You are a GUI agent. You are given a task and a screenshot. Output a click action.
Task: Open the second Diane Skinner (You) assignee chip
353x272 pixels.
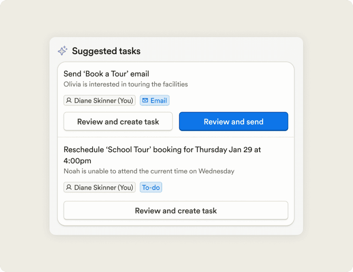click(99, 187)
